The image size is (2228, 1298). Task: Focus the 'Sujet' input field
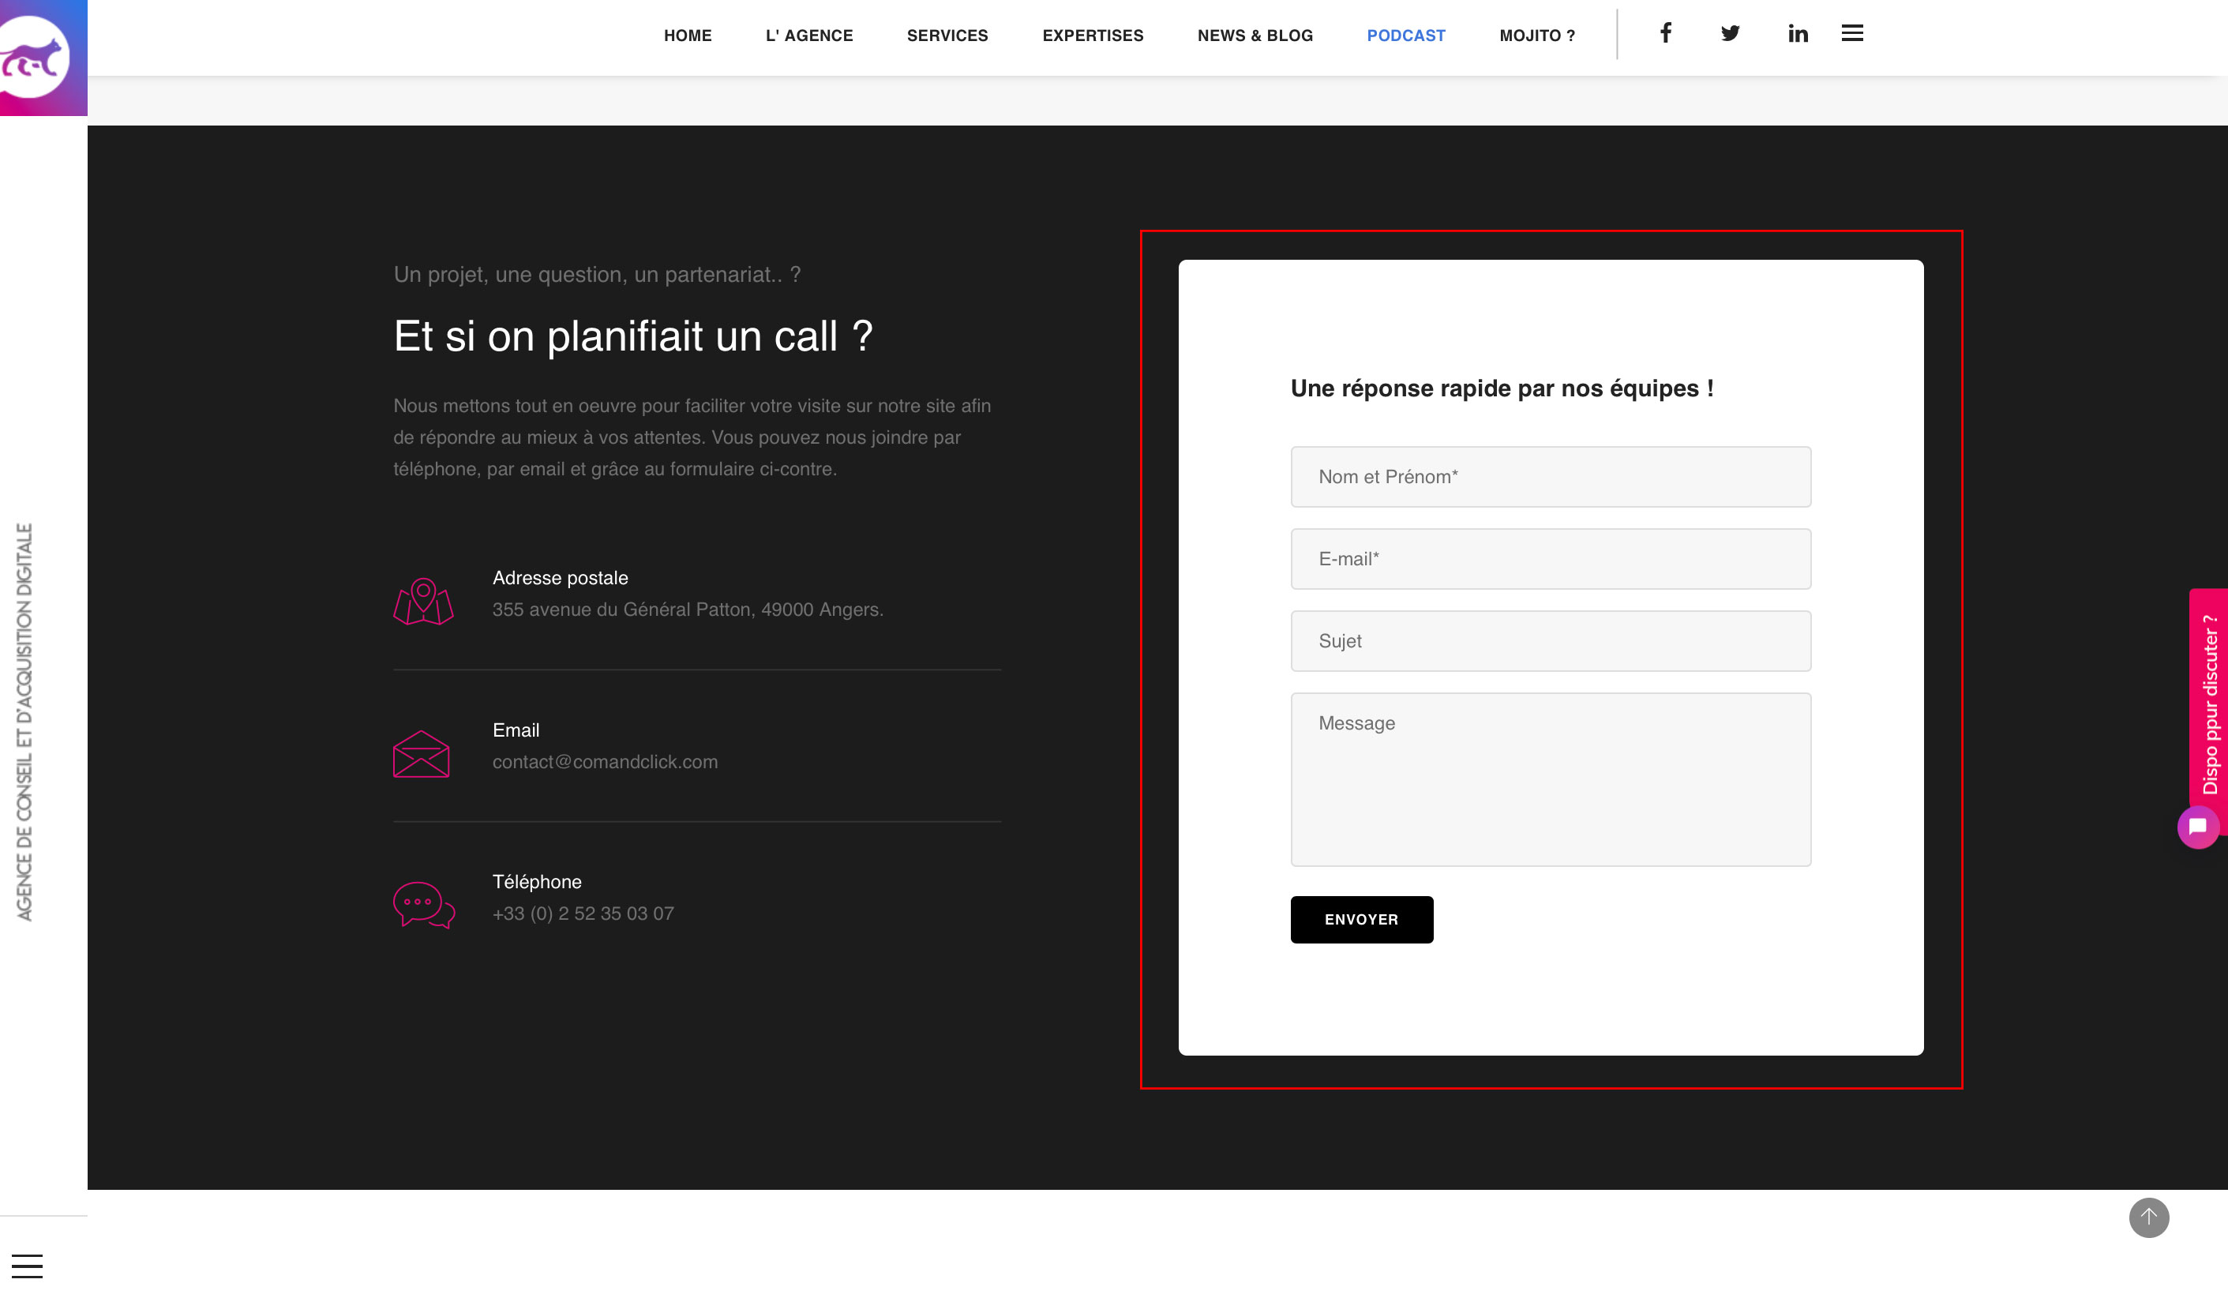coord(1551,641)
